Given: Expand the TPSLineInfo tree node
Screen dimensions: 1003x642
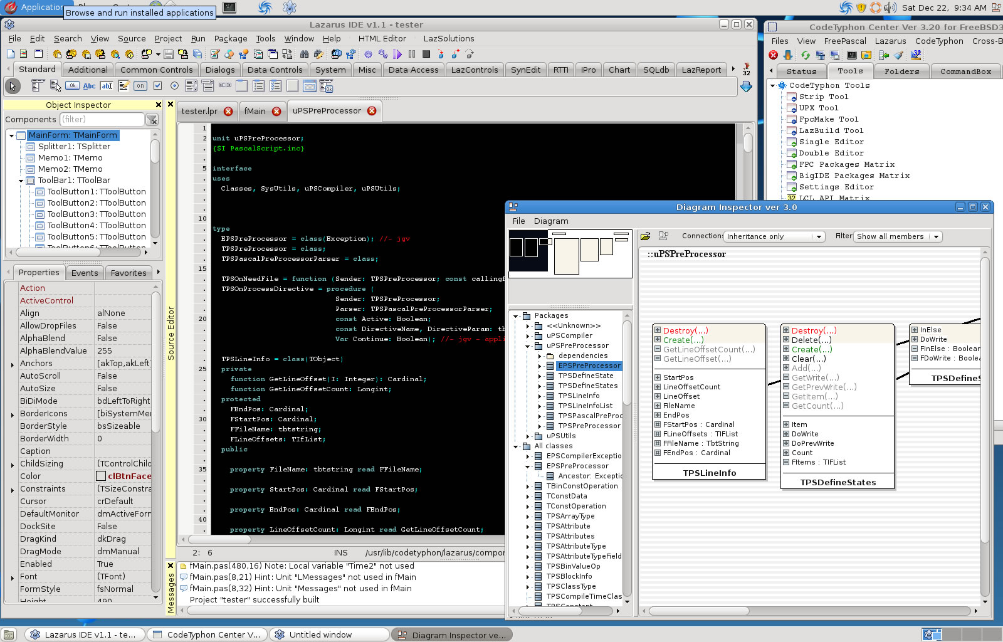Looking at the screenshot, I should (x=540, y=396).
